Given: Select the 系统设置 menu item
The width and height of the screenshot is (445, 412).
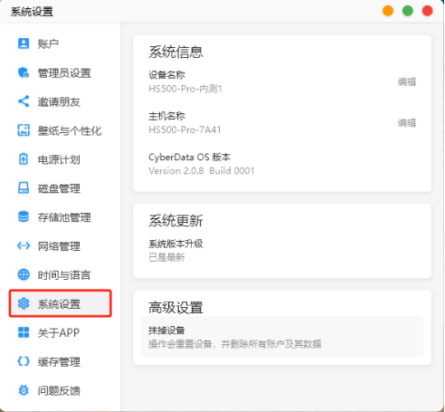Looking at the screenshot, I should pos(61,303).
